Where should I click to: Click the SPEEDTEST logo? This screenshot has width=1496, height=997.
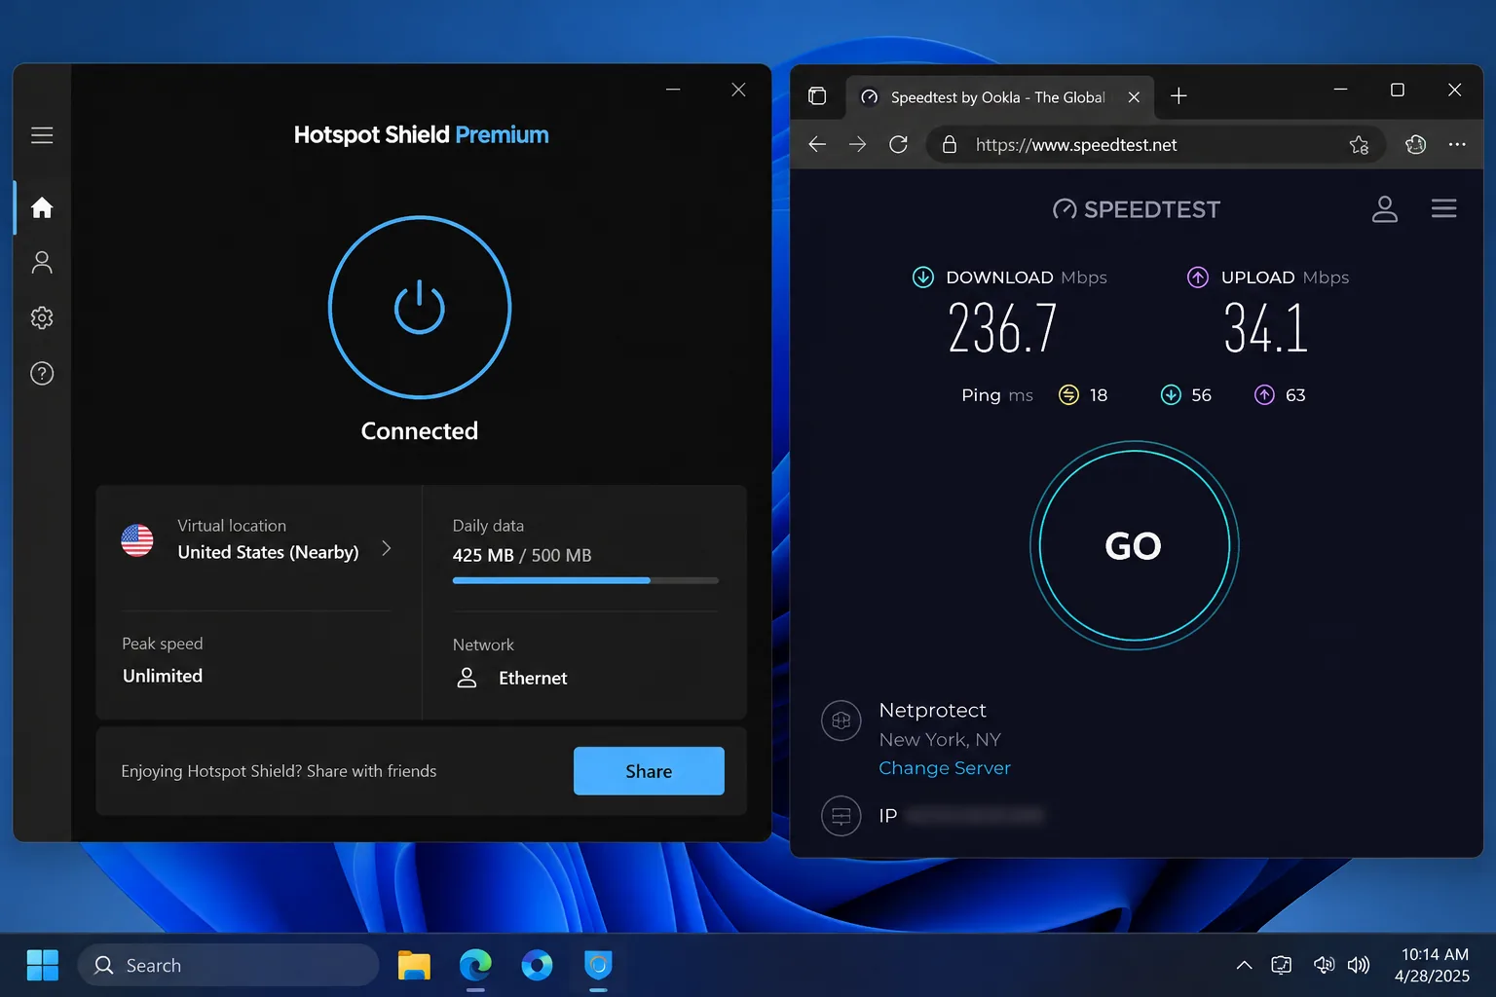pos(1137,209)
